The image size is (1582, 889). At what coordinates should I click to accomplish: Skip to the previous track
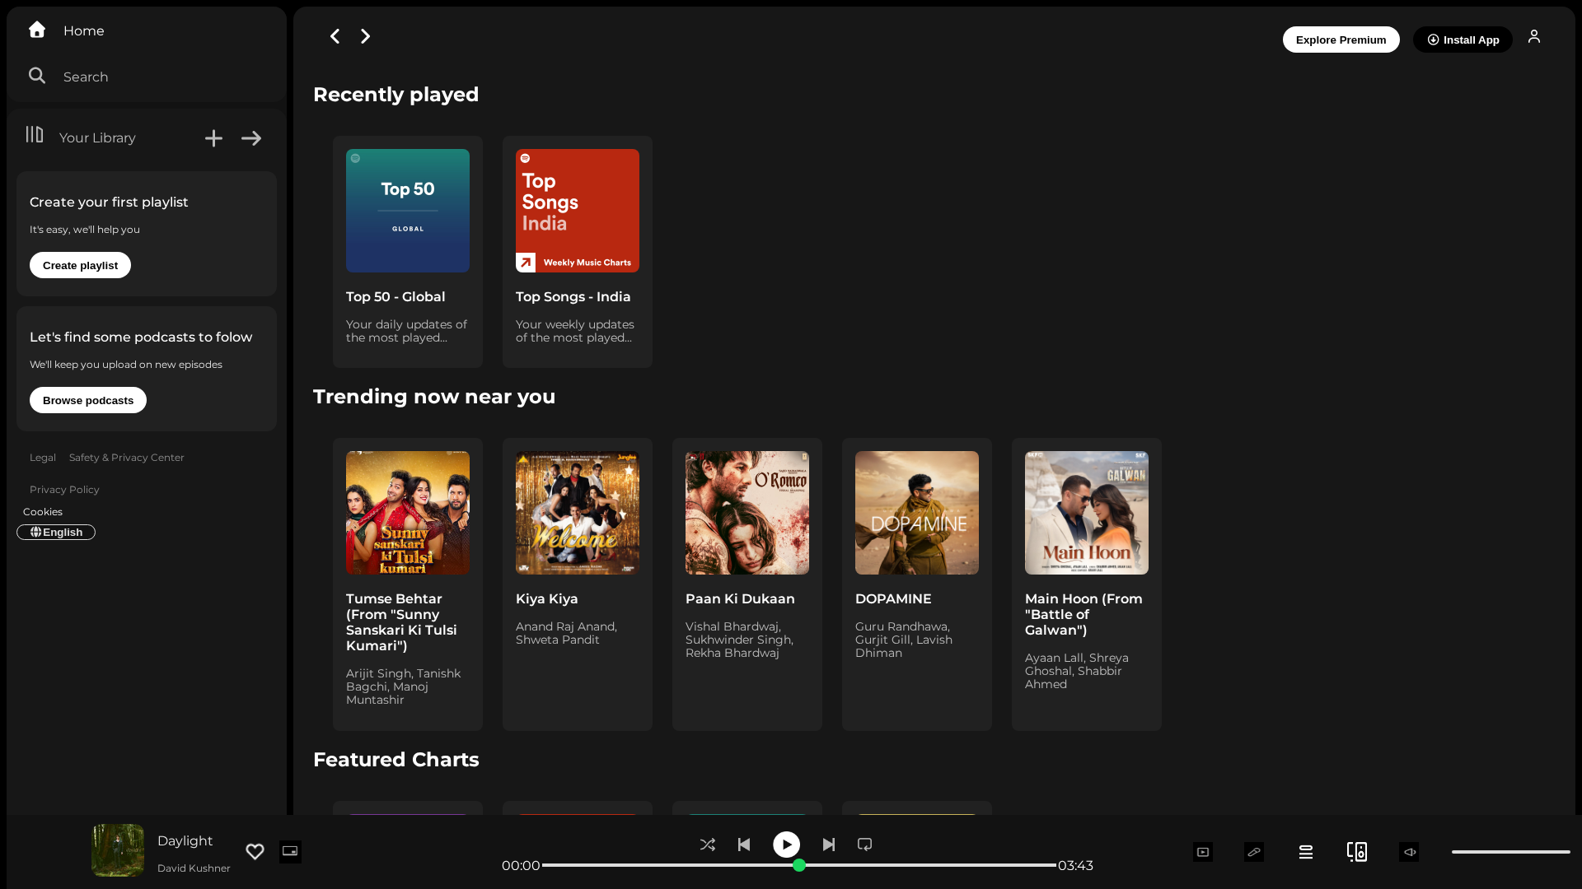point(744,845)
